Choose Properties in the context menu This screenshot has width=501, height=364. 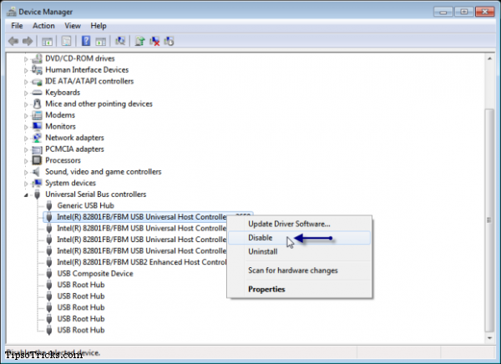[x=300, y=289]
